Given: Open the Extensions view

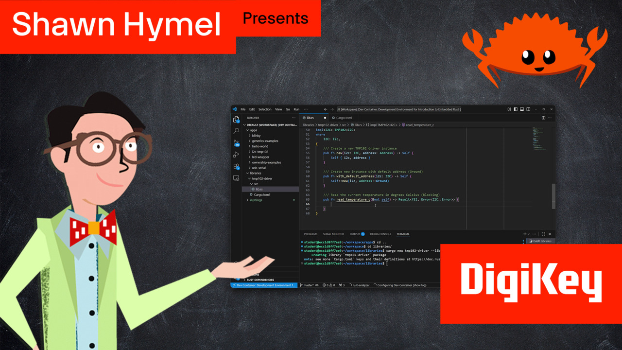Looking at the screenshot, I should click(236, 166).
